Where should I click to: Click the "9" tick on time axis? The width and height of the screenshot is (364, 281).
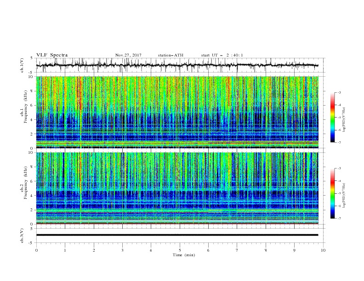click(294, 250)
